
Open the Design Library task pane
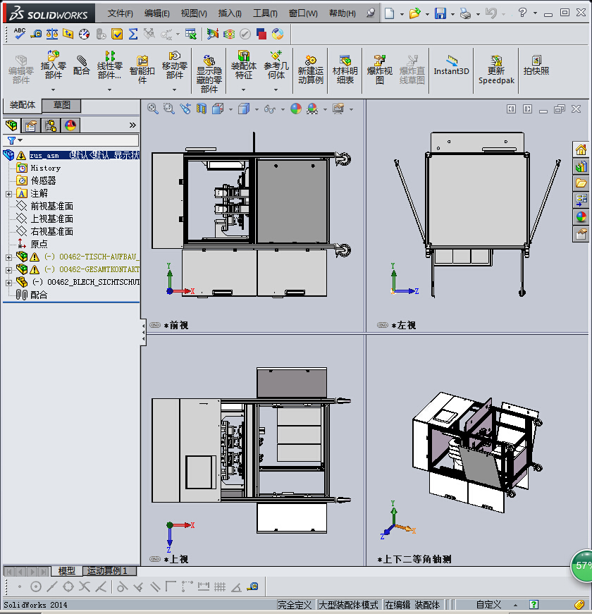(x=581, y=166)
